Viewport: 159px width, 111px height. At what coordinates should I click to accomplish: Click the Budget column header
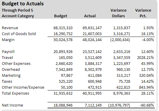click(x=61, y=16)
